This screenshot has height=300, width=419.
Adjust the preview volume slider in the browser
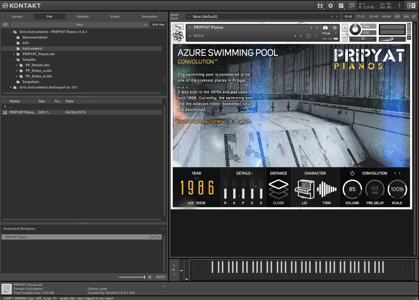(x=132, y=277)
